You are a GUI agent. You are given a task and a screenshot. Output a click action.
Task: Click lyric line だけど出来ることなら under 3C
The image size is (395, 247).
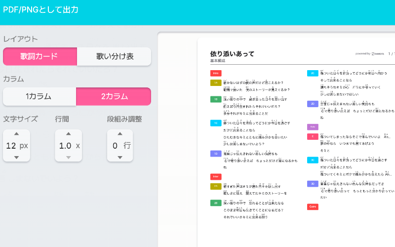(x=336, y=167)
